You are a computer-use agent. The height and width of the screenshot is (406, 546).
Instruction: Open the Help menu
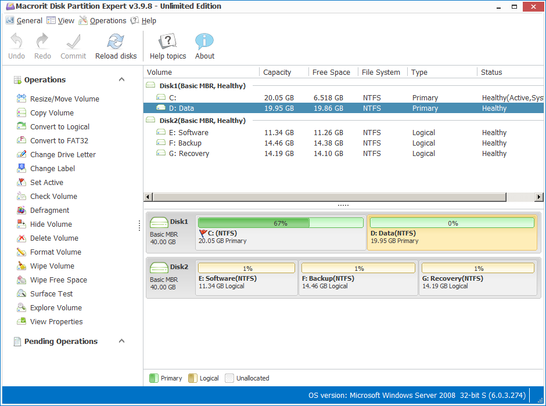pyautogui.click(x=143, y=20)
